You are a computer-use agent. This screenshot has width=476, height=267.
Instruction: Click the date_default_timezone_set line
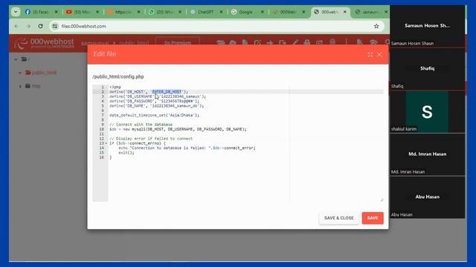pos(154,116)
